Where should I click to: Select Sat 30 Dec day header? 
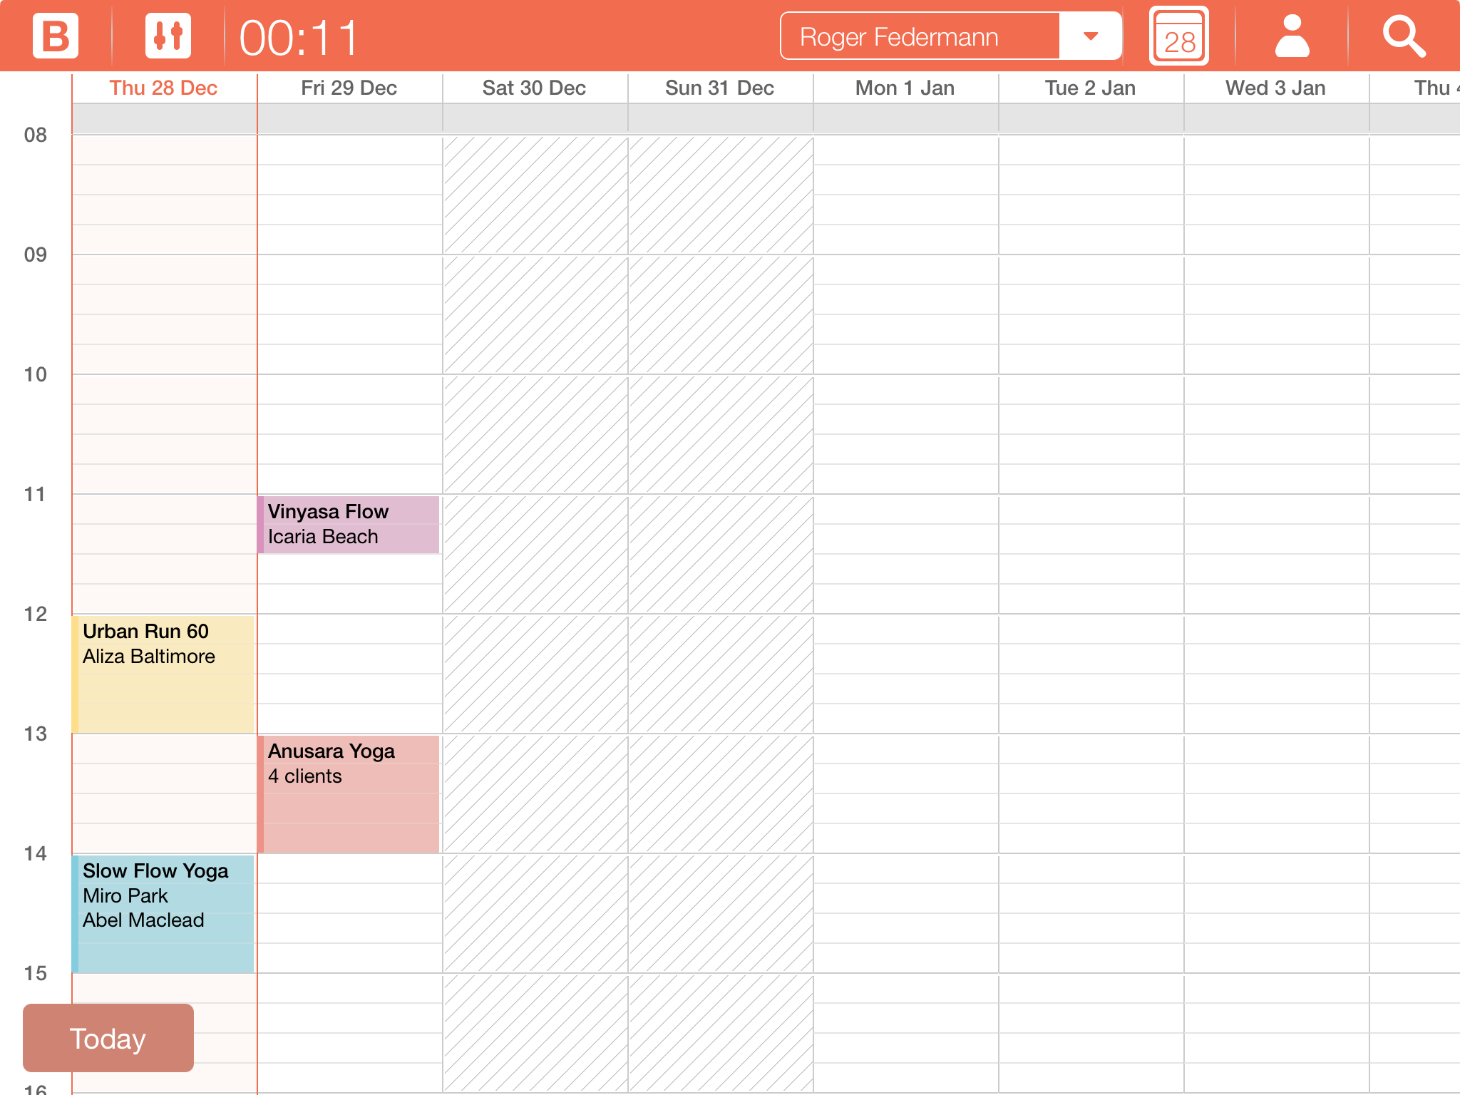pos(534,88)
